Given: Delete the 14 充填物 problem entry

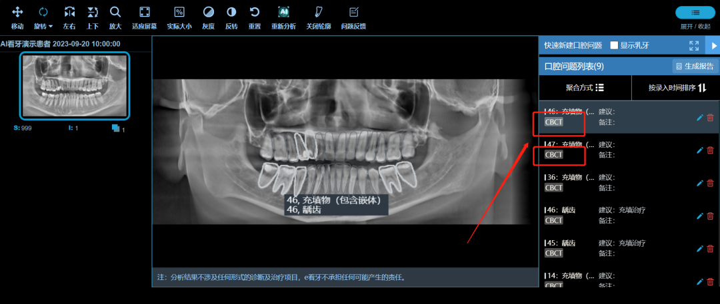Looking at the screenshot, I should point(711,281).
